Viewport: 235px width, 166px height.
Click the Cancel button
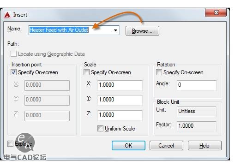click(166, 145)
